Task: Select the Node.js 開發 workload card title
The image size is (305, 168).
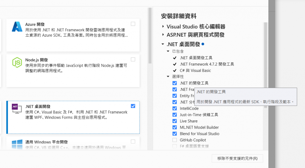Action: [x=36, y=60]
